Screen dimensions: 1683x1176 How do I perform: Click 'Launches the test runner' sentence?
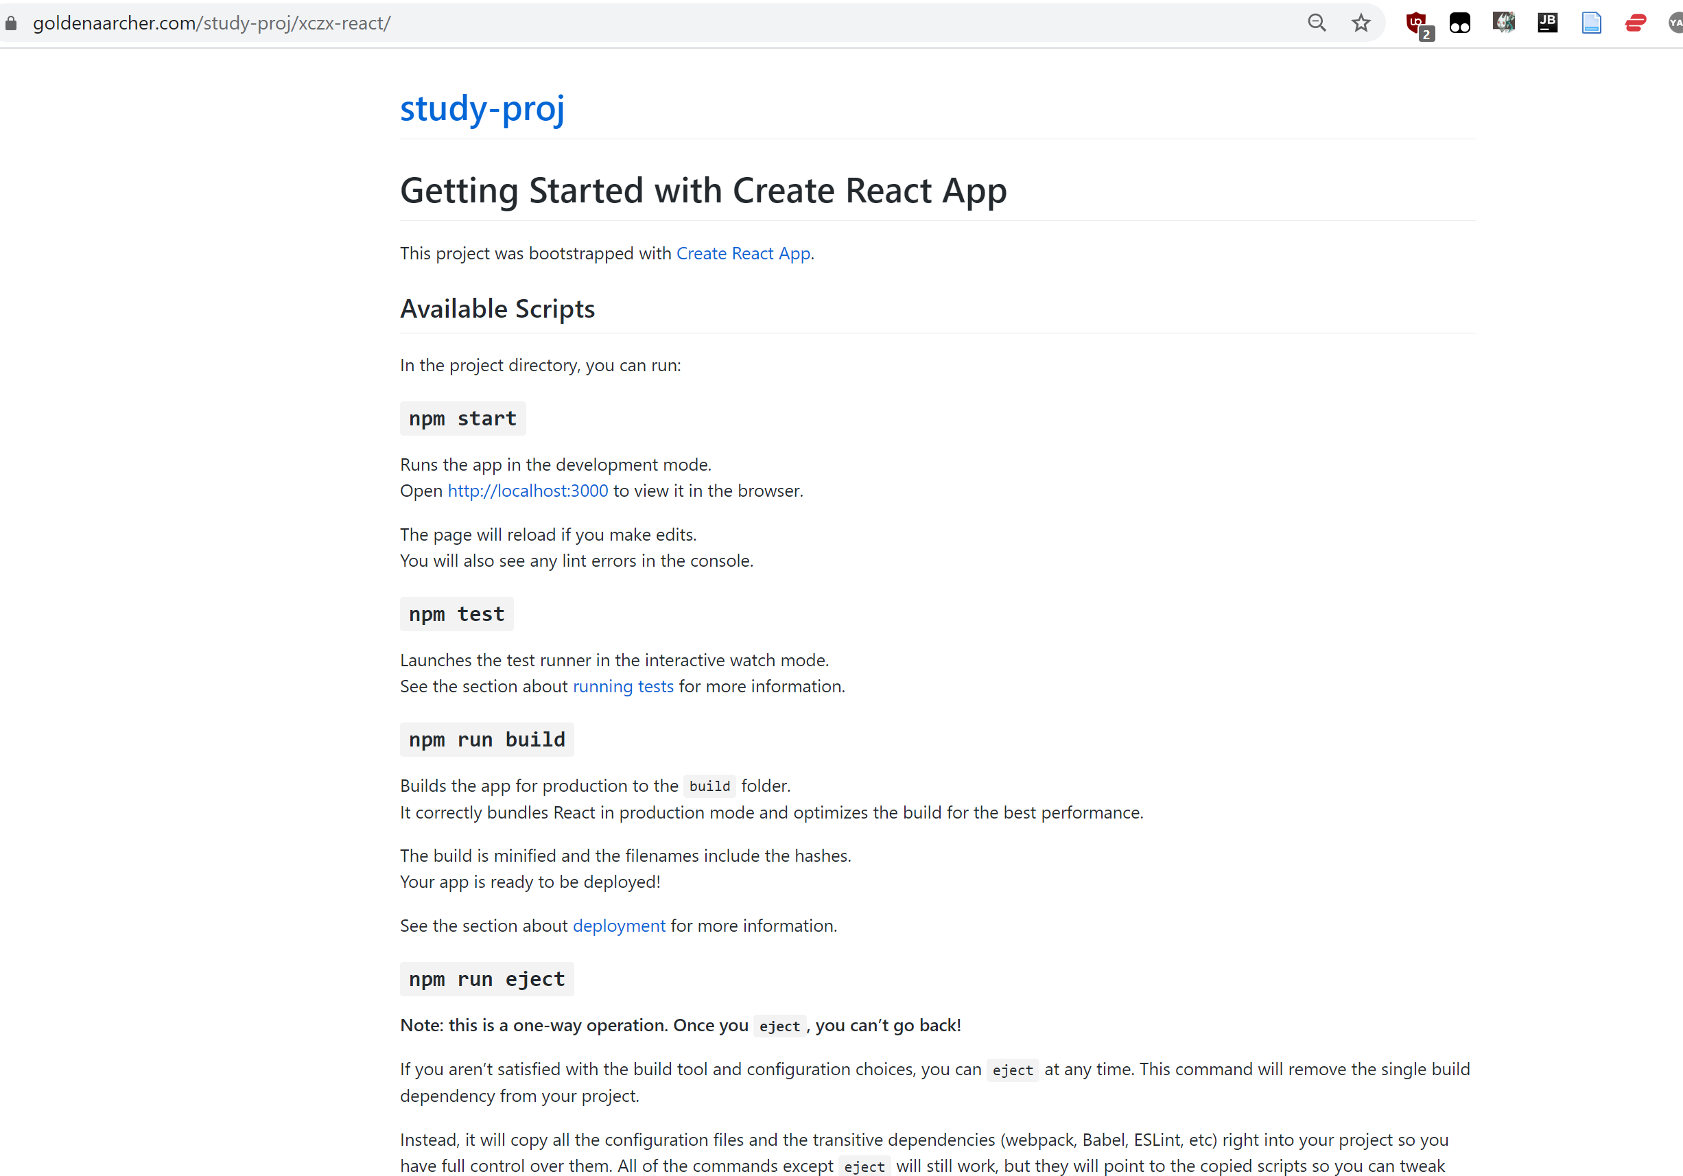(x=614, y=661)
